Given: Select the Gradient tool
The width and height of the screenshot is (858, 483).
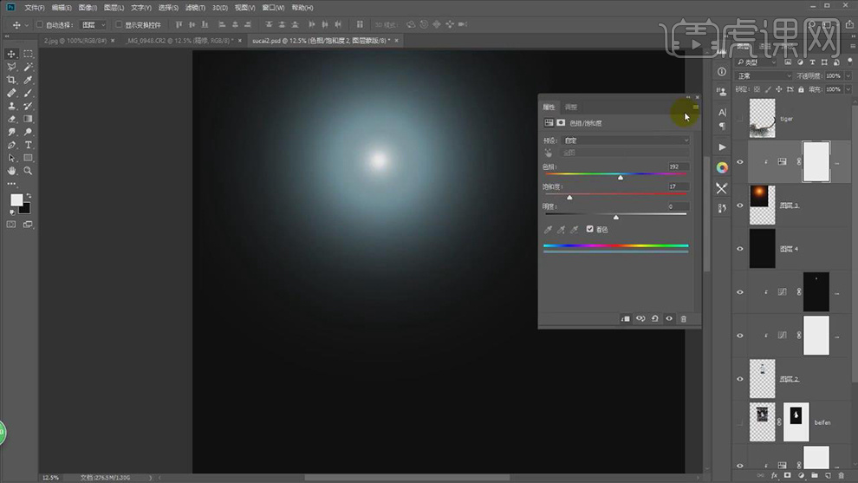Looking at the screenshot, I should pos(28,119).
